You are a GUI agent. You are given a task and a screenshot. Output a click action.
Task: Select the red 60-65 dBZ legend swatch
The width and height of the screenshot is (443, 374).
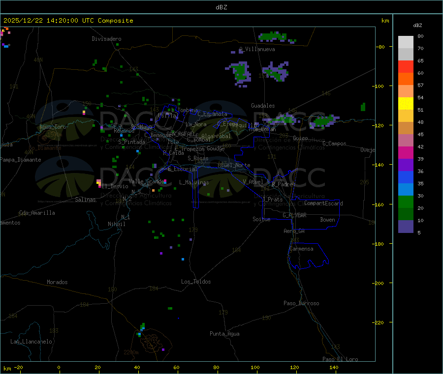click(x=406, y=66)
